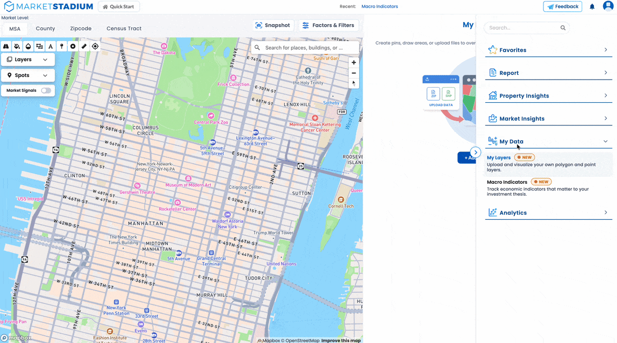Select the half-filled droplet opacity tool
This screenshot has height=343, width=617.
tap(28, 46)
